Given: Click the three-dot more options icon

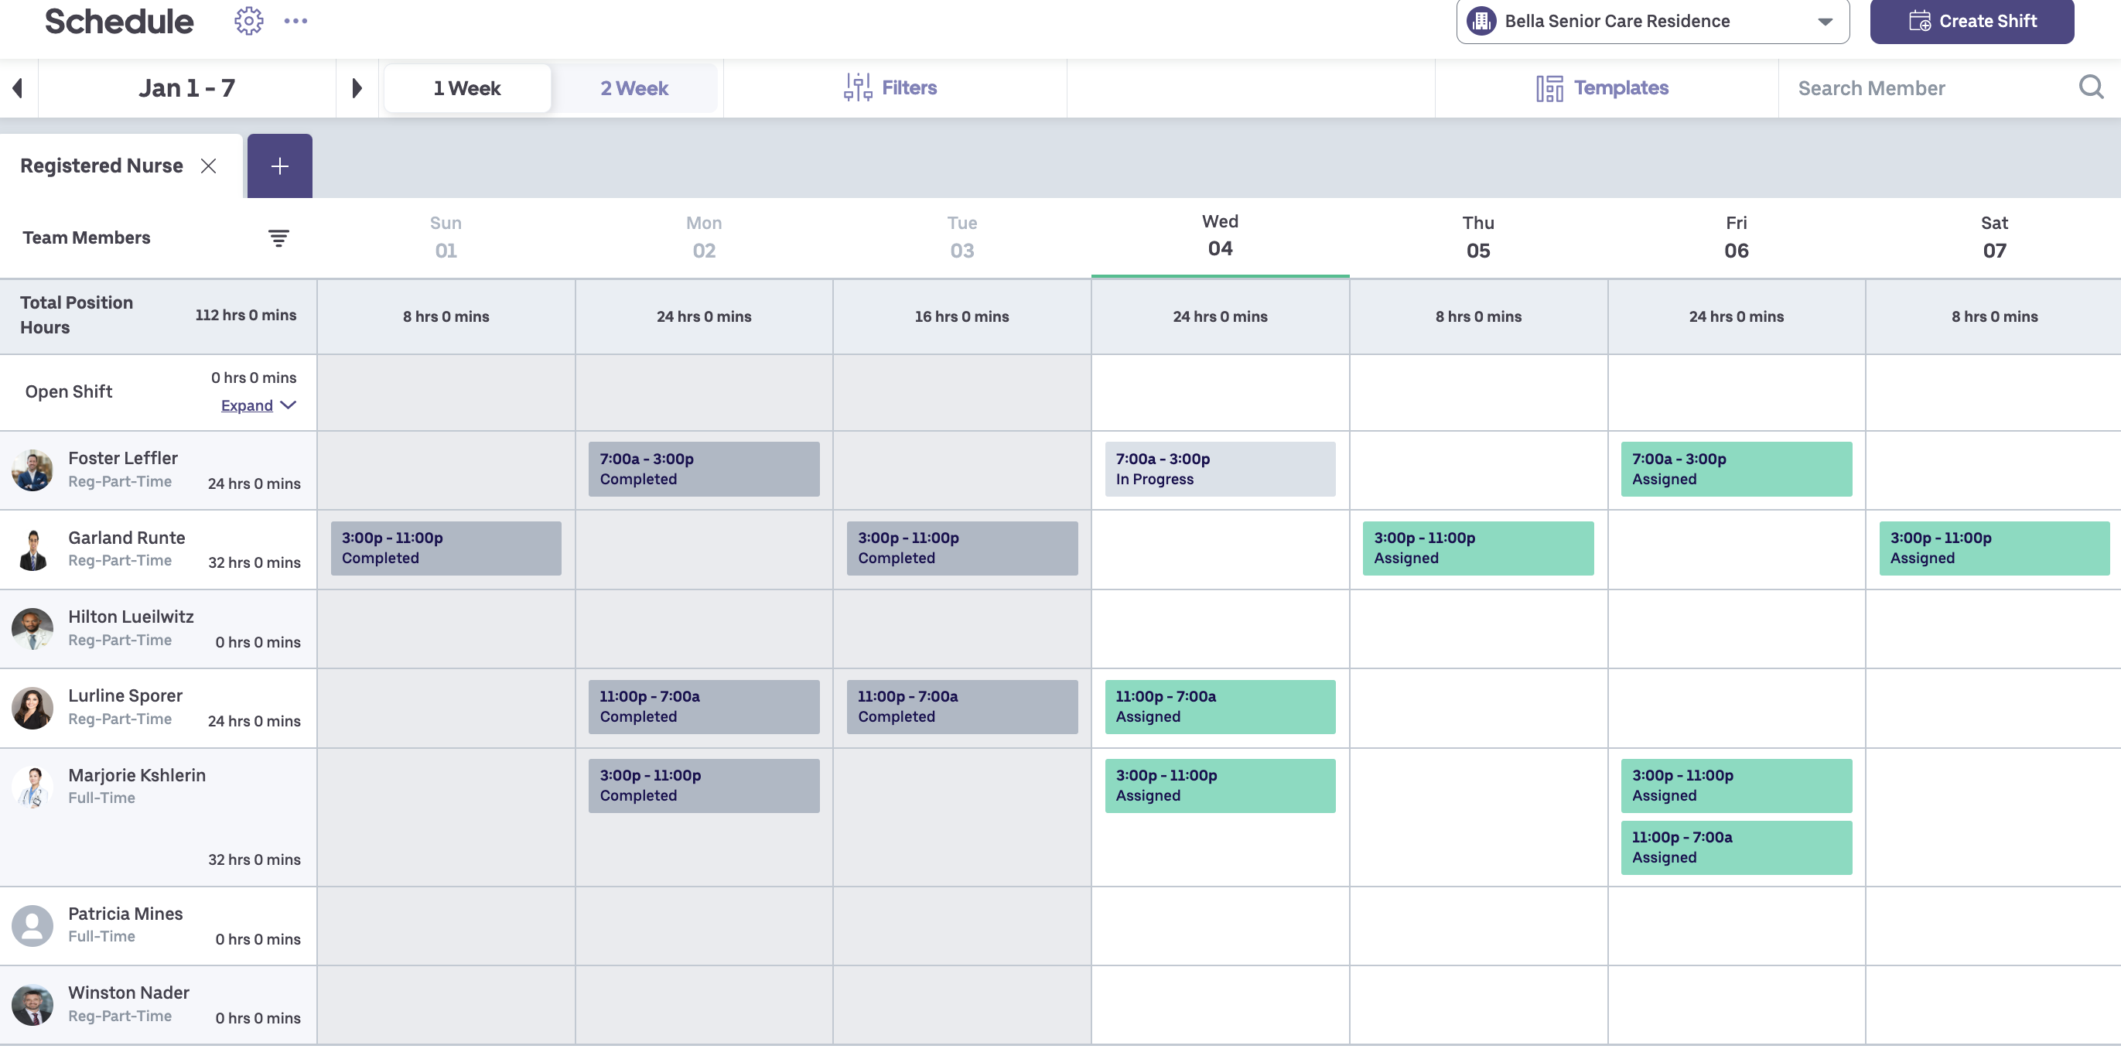Looking at the screenshot, I should [296, 21].
